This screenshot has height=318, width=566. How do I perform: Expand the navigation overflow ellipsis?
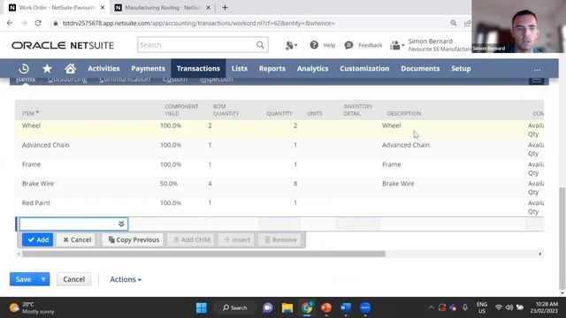tap(537, 69)
